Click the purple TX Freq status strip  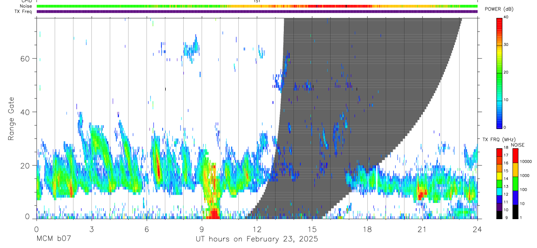coord(257,11)
